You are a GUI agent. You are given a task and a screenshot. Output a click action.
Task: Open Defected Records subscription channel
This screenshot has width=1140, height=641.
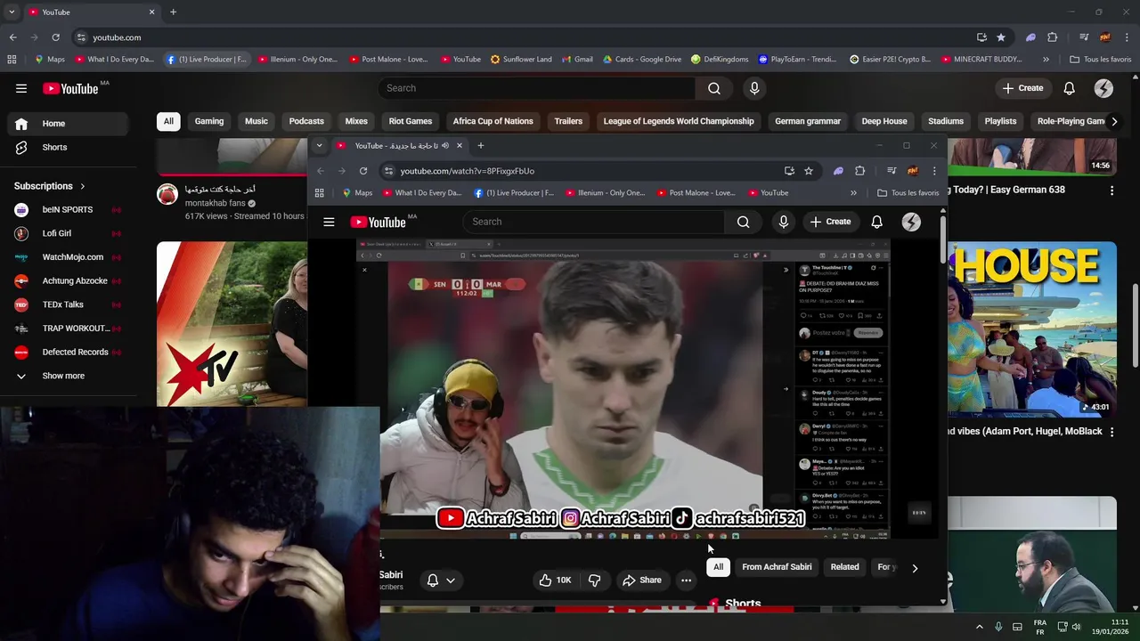68,352
